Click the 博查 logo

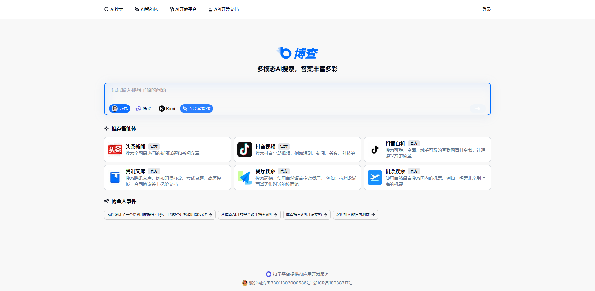[297, 53]
